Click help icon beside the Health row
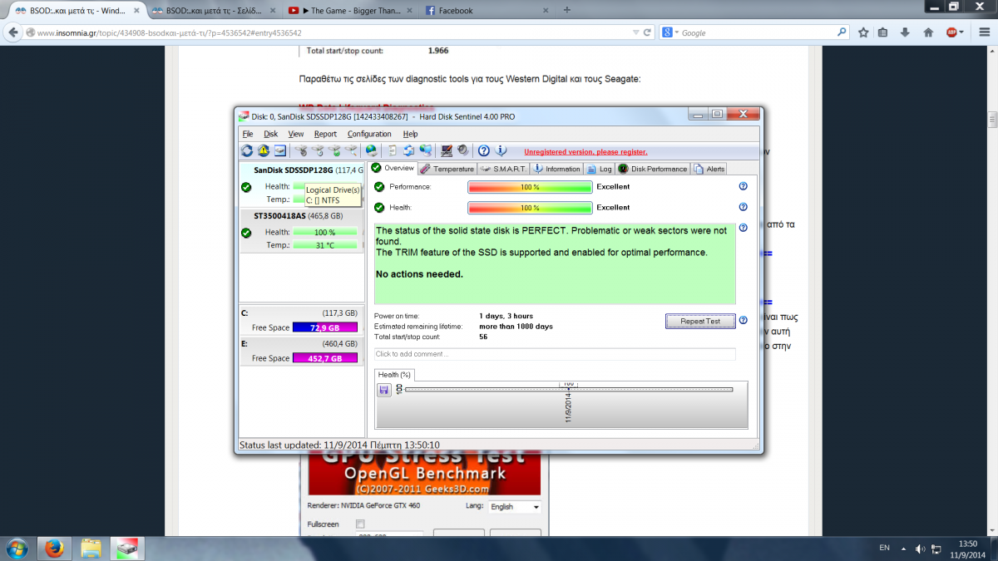The width and height of the screenshot is (998, 561). tap(744, 208)
